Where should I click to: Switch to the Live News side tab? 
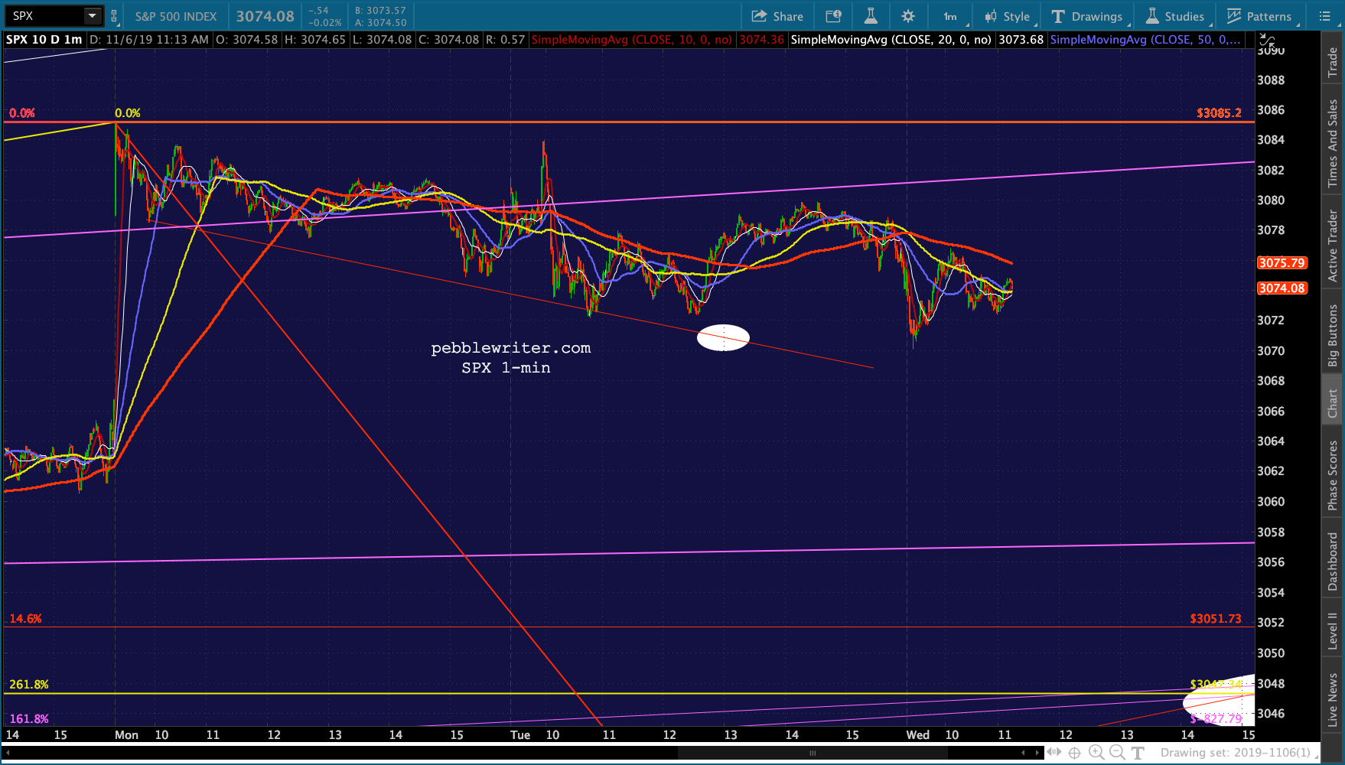(1333, 699)
